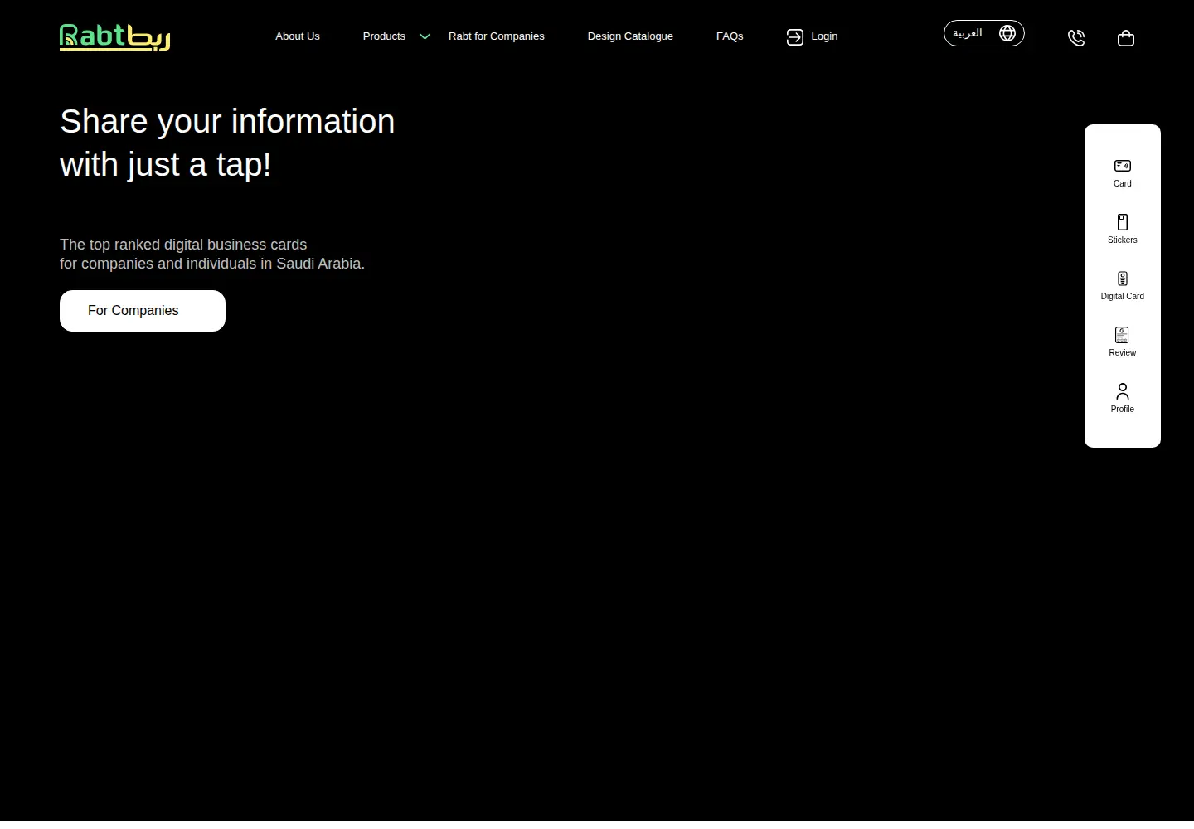Open the FAQs page
Image resolution: width=1194 pixels, height=829 pixels.
coord(730,36)
